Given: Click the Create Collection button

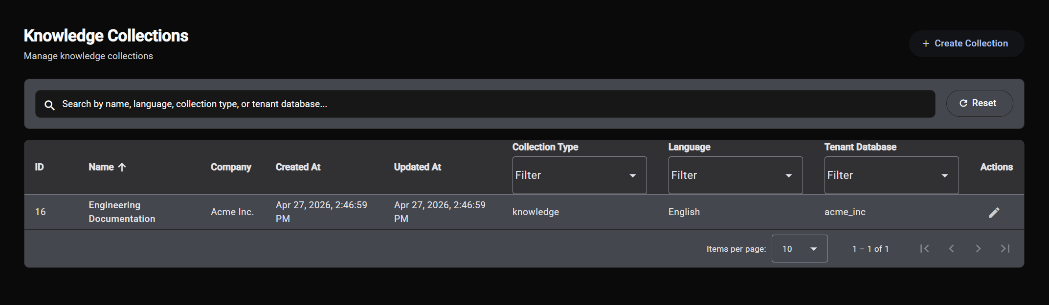Looking at the screenshot, I should point(966,44).
